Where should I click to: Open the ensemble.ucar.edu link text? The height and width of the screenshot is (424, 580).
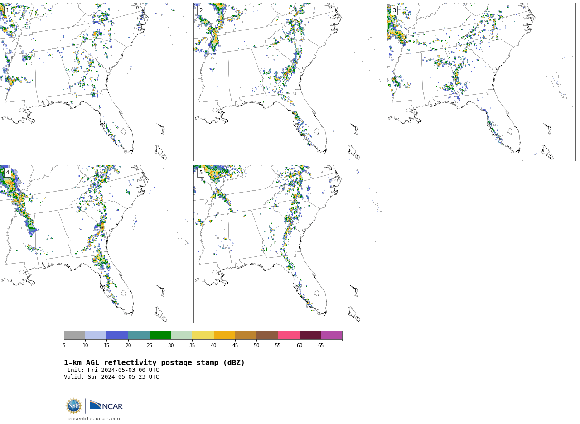[x=94, y=419]
